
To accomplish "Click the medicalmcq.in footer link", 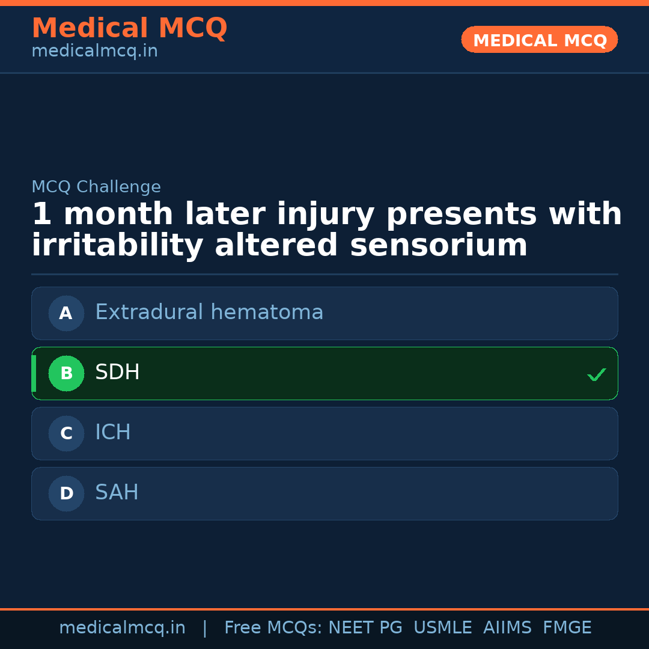I will pyautogui.click(x=122, y=627).
